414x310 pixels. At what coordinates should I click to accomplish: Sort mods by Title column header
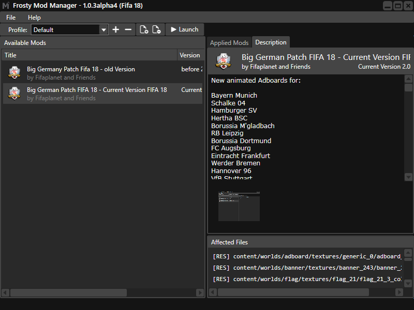pos(89,55)
